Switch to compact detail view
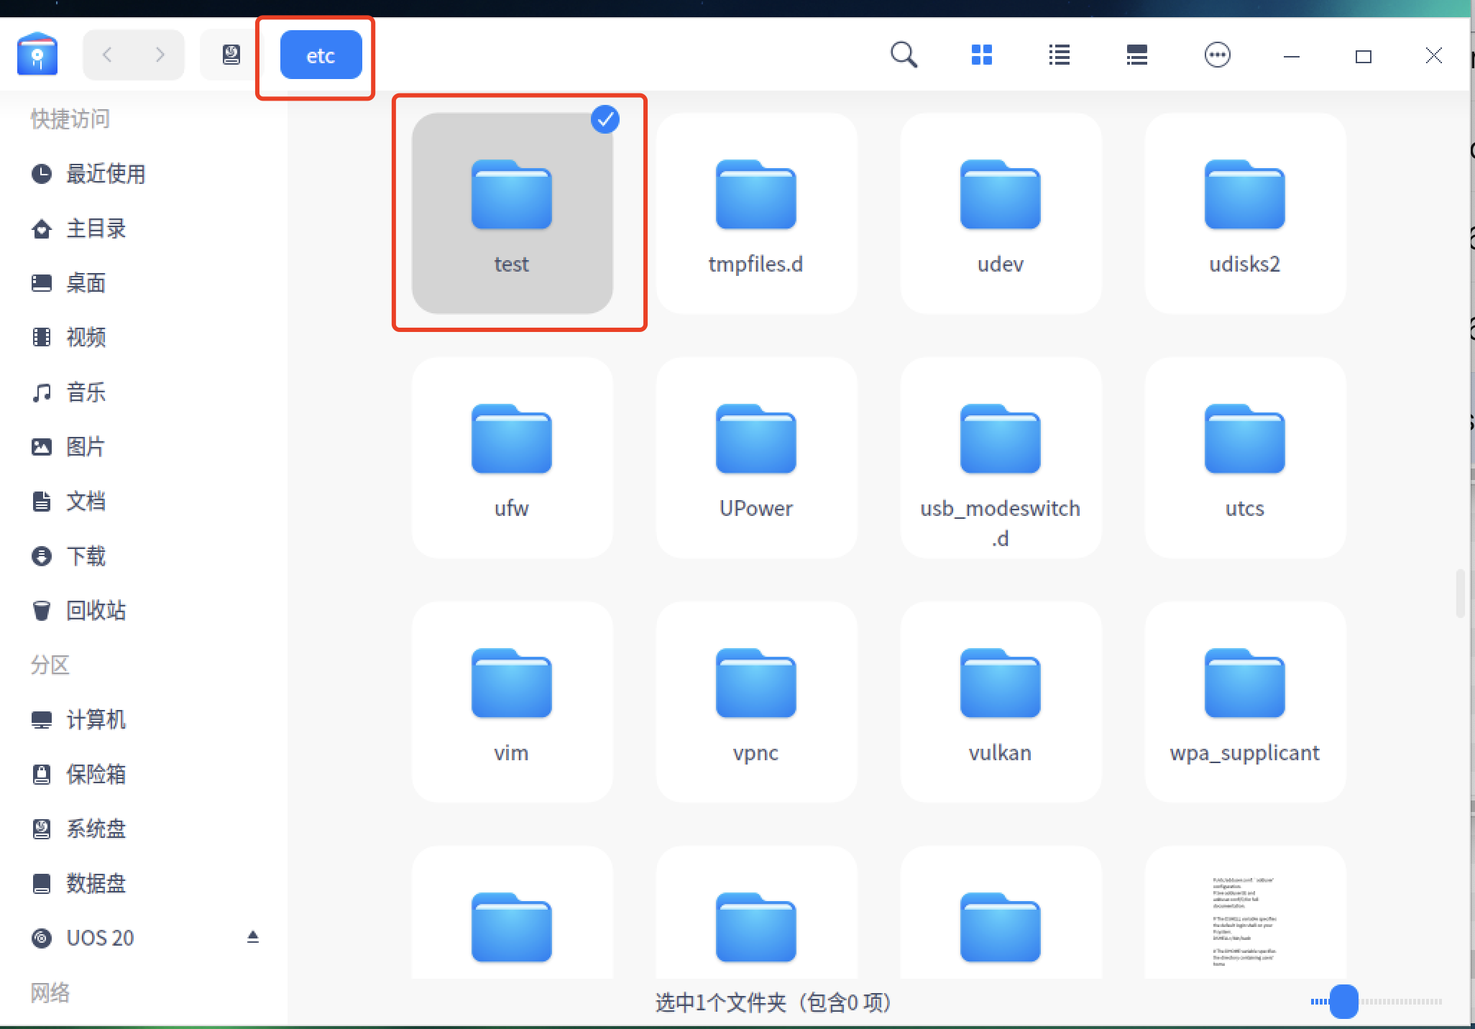 (x=1136, y=55)
